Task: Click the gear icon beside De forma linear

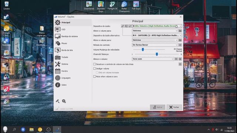Action: point(180,45)
